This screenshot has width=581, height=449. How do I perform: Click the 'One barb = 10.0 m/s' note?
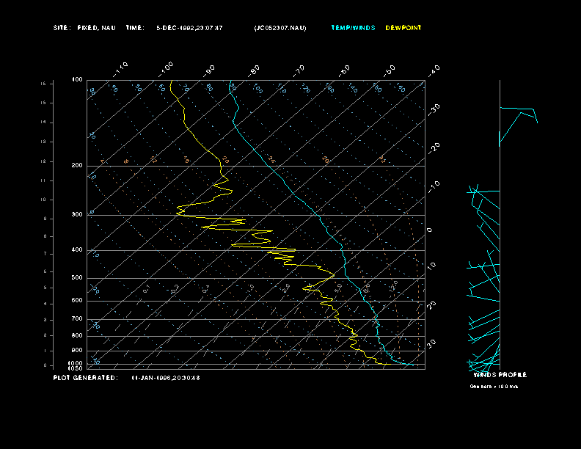(x=494, y=387)
